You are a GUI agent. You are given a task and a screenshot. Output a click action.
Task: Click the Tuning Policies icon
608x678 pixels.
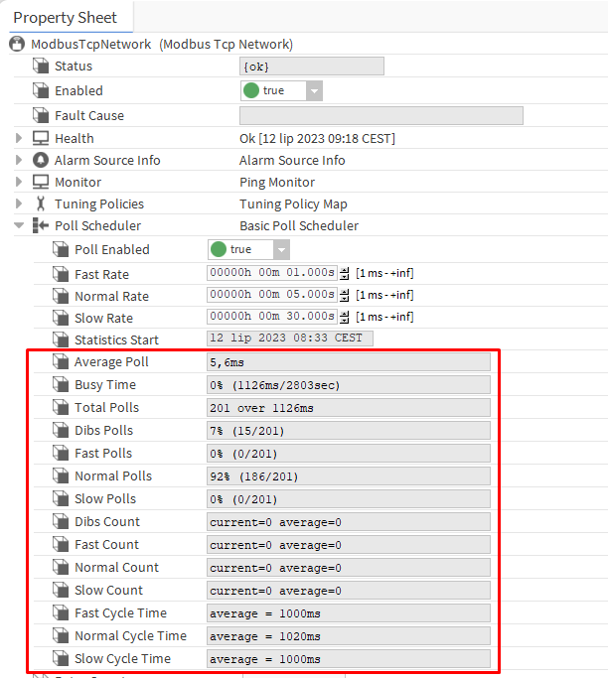coord(41,203)
